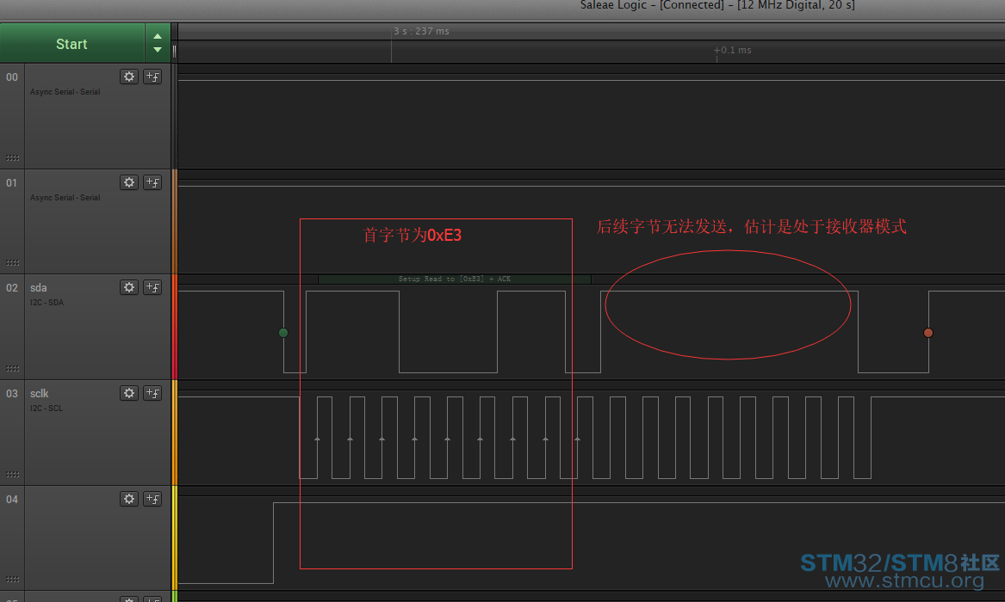Viewport: 1005px width, 602px height.
Task: Grab channel 04 resize handle dots
Action: pos(12,580)
